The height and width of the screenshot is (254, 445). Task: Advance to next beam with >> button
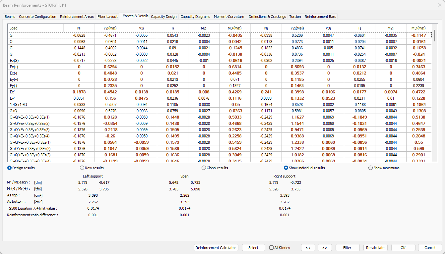tap(325, 248)
